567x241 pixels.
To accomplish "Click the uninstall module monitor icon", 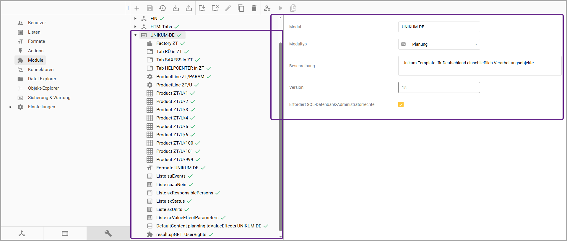I will coord(215,8).
